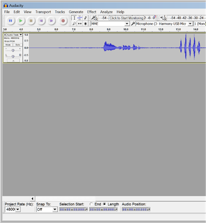
Task: Start playback with the green Play button
Action: click(21, 21)
